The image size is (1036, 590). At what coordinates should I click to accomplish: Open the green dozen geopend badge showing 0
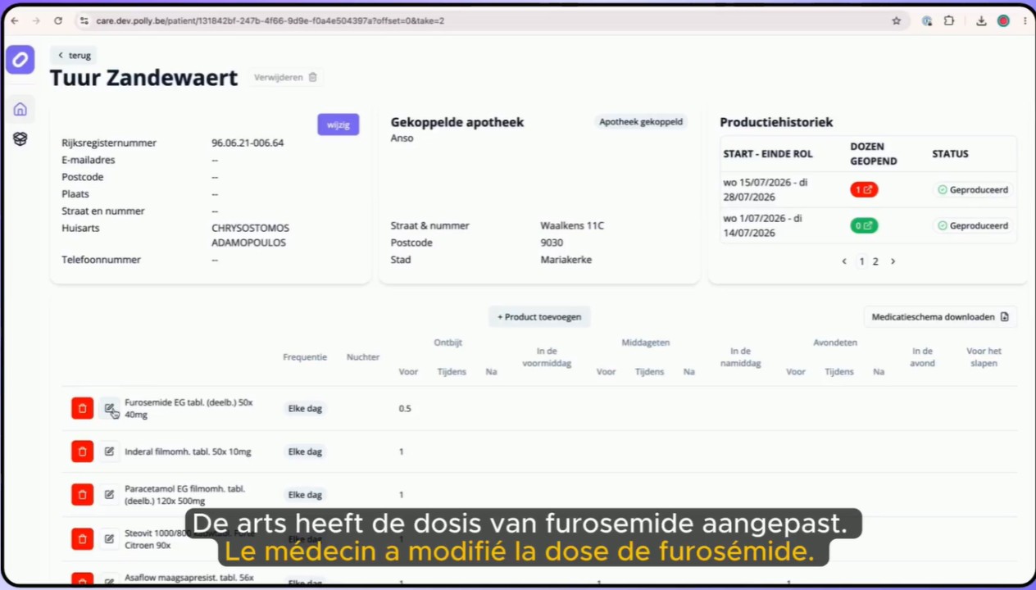point(864,225)
